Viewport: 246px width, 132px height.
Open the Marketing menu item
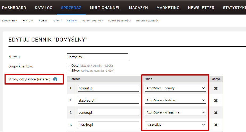click(168, 8)
